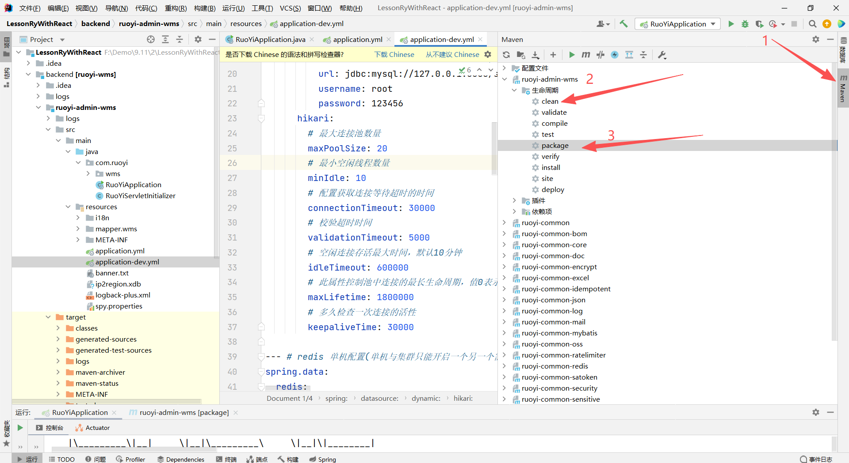Select opened file in Project view crosshair

[x=151, y=39]
